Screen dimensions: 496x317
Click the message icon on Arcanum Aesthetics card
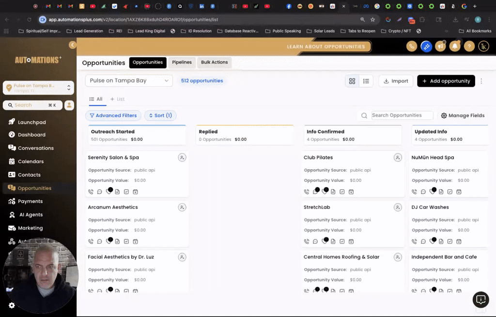[x=100, y=241]
